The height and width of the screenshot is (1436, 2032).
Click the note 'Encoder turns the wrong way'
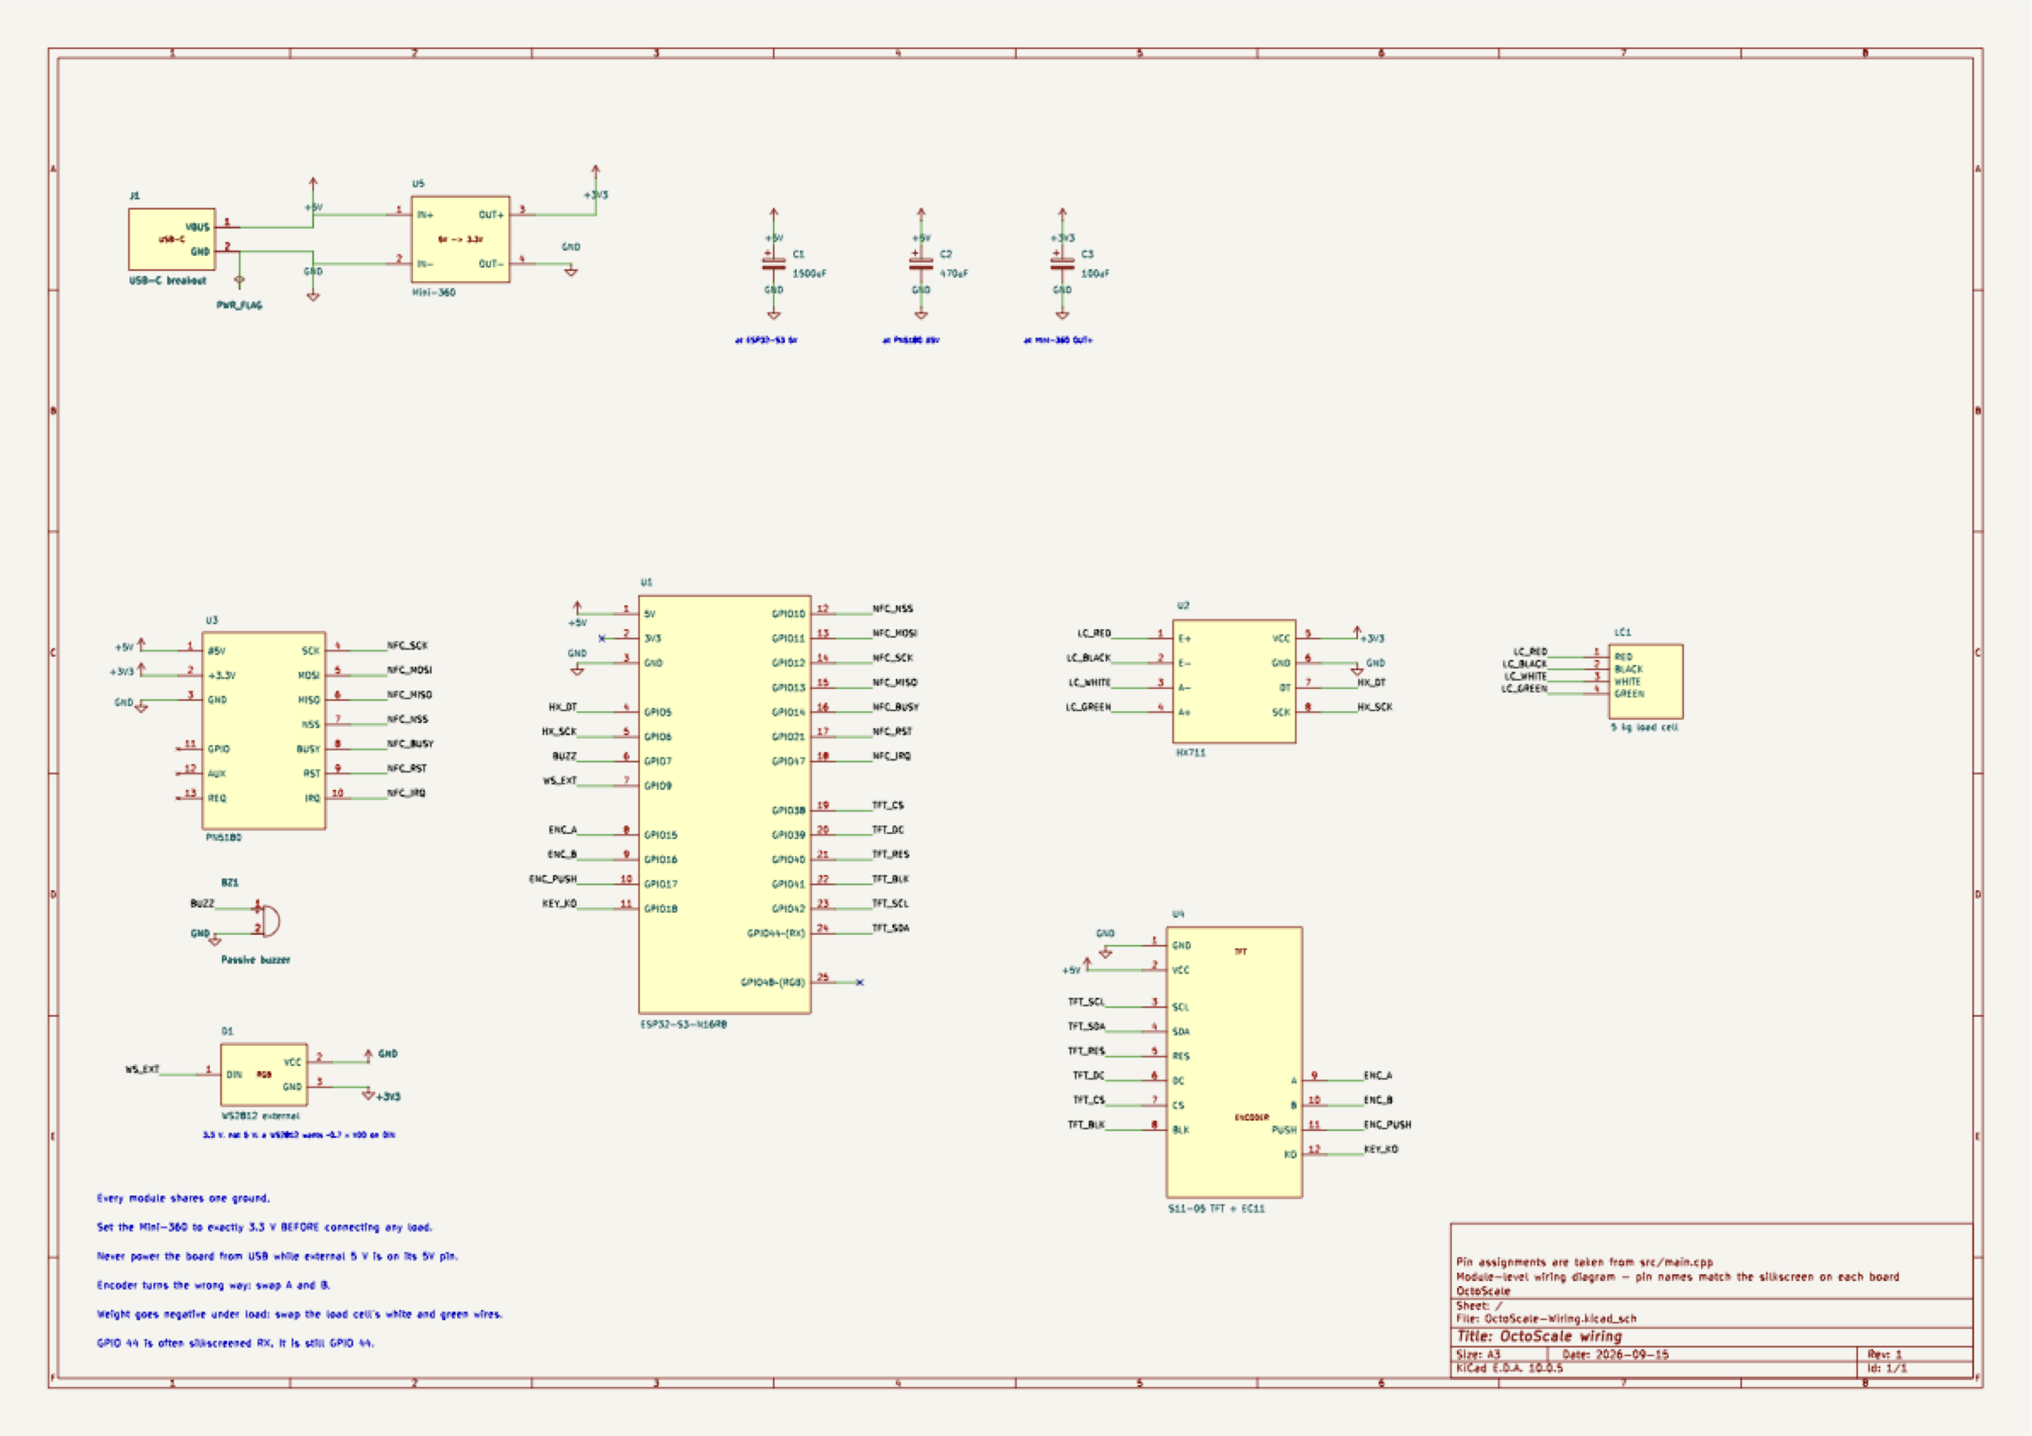(213, 1284)
